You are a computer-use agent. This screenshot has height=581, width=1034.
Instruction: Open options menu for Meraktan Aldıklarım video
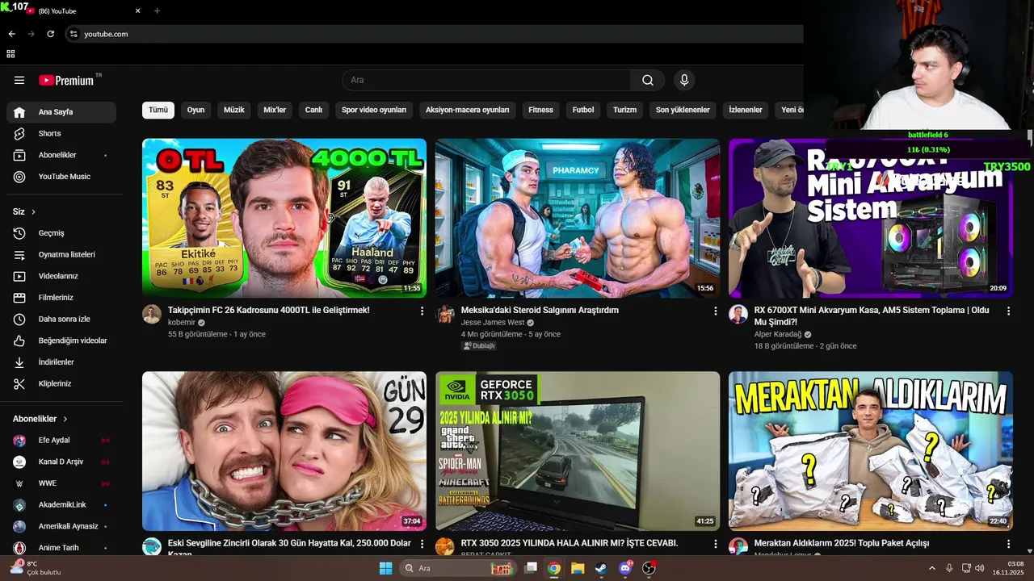[x=1008, y=544]
